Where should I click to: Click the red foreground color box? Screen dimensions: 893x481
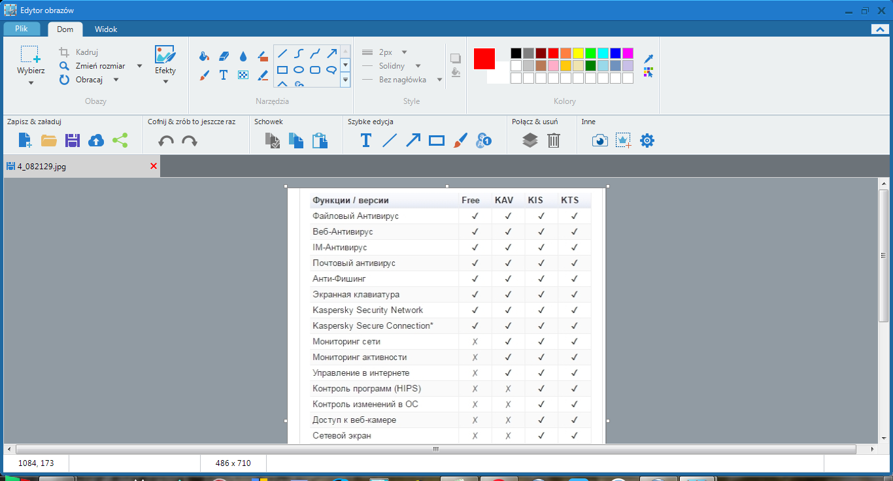tap(484, 59)
